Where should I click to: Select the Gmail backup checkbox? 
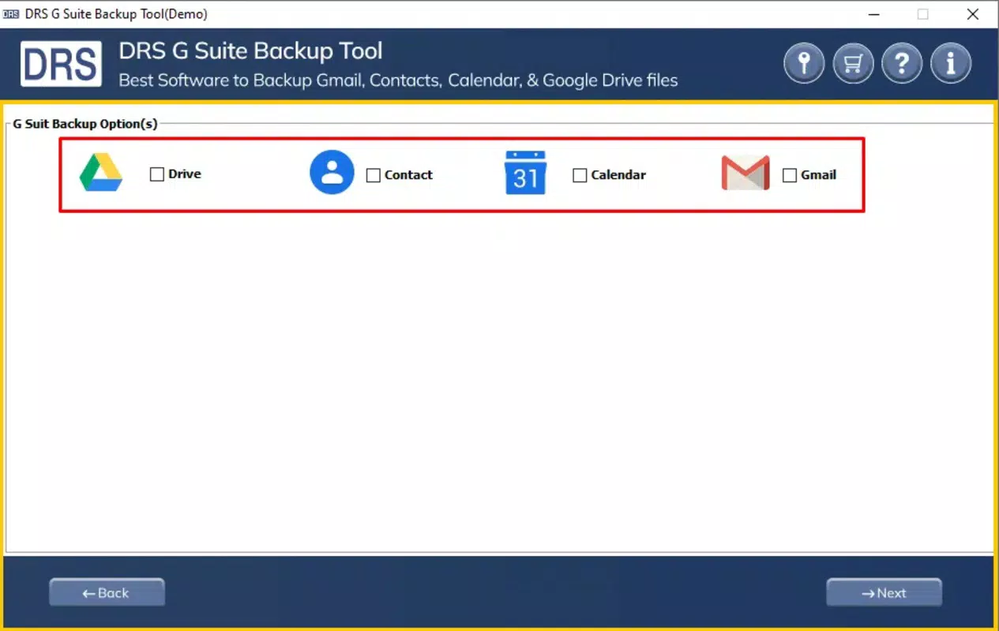point(790,175)
